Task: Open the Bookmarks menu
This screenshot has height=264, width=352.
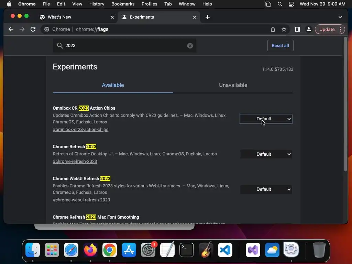Action: tap(123, 4)
